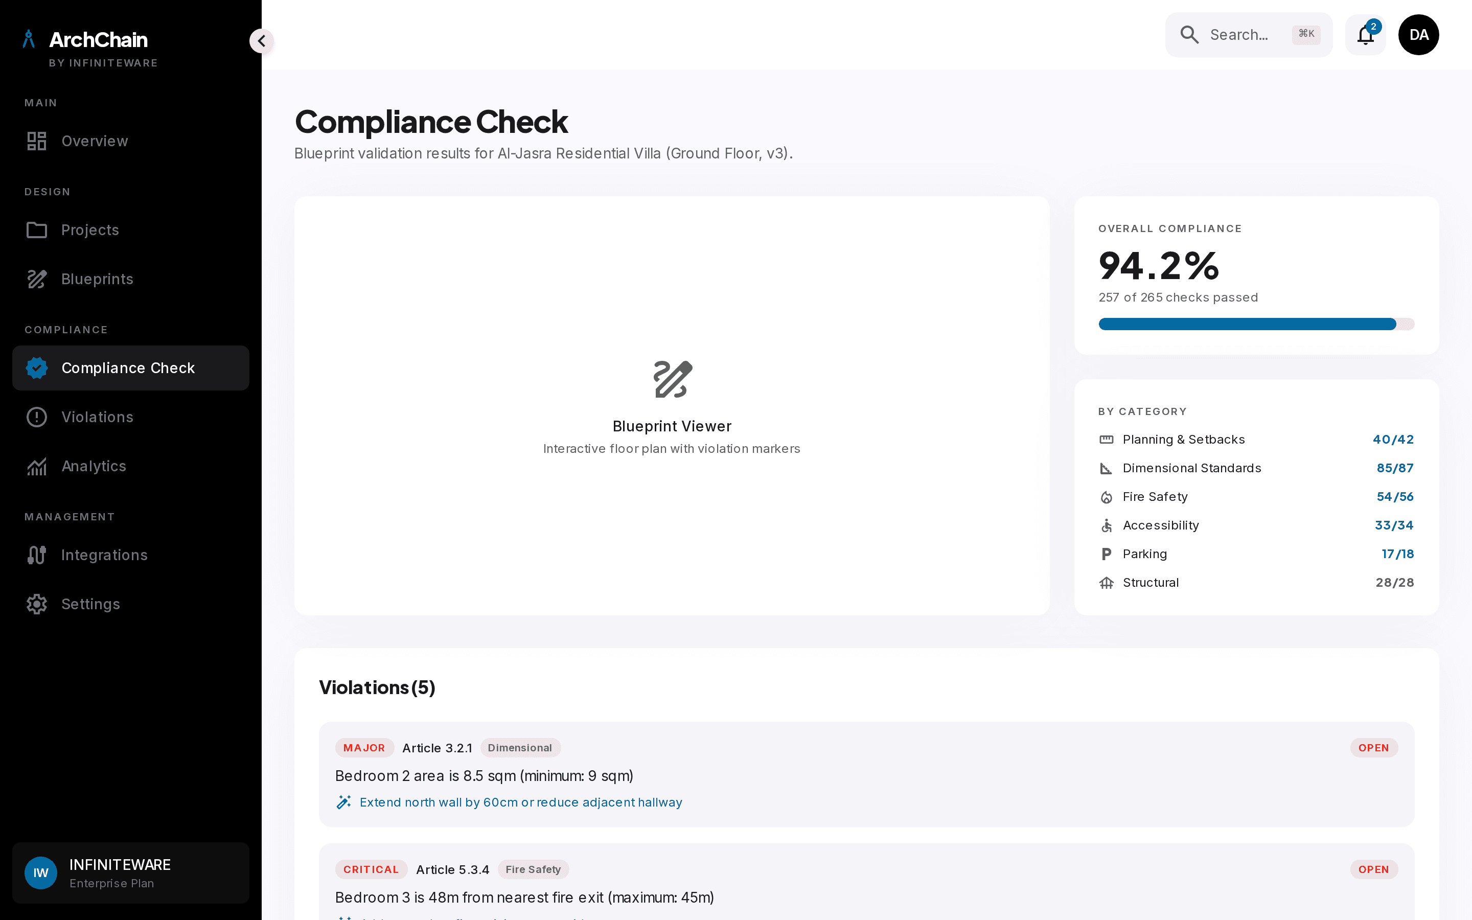This screenshot has width=1472, height=920.
Task: Click '257 of 265 checks passed' text
Action: coord(1178,297)
